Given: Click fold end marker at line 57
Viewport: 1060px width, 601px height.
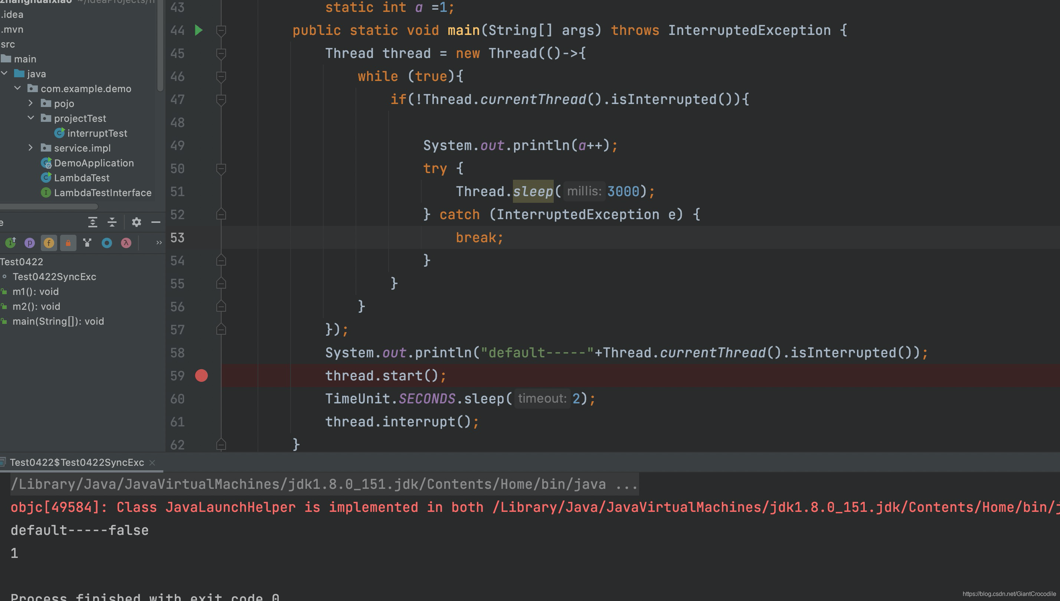Looking at the screenshot, I should pyautogui.click(x=221, y=329).
